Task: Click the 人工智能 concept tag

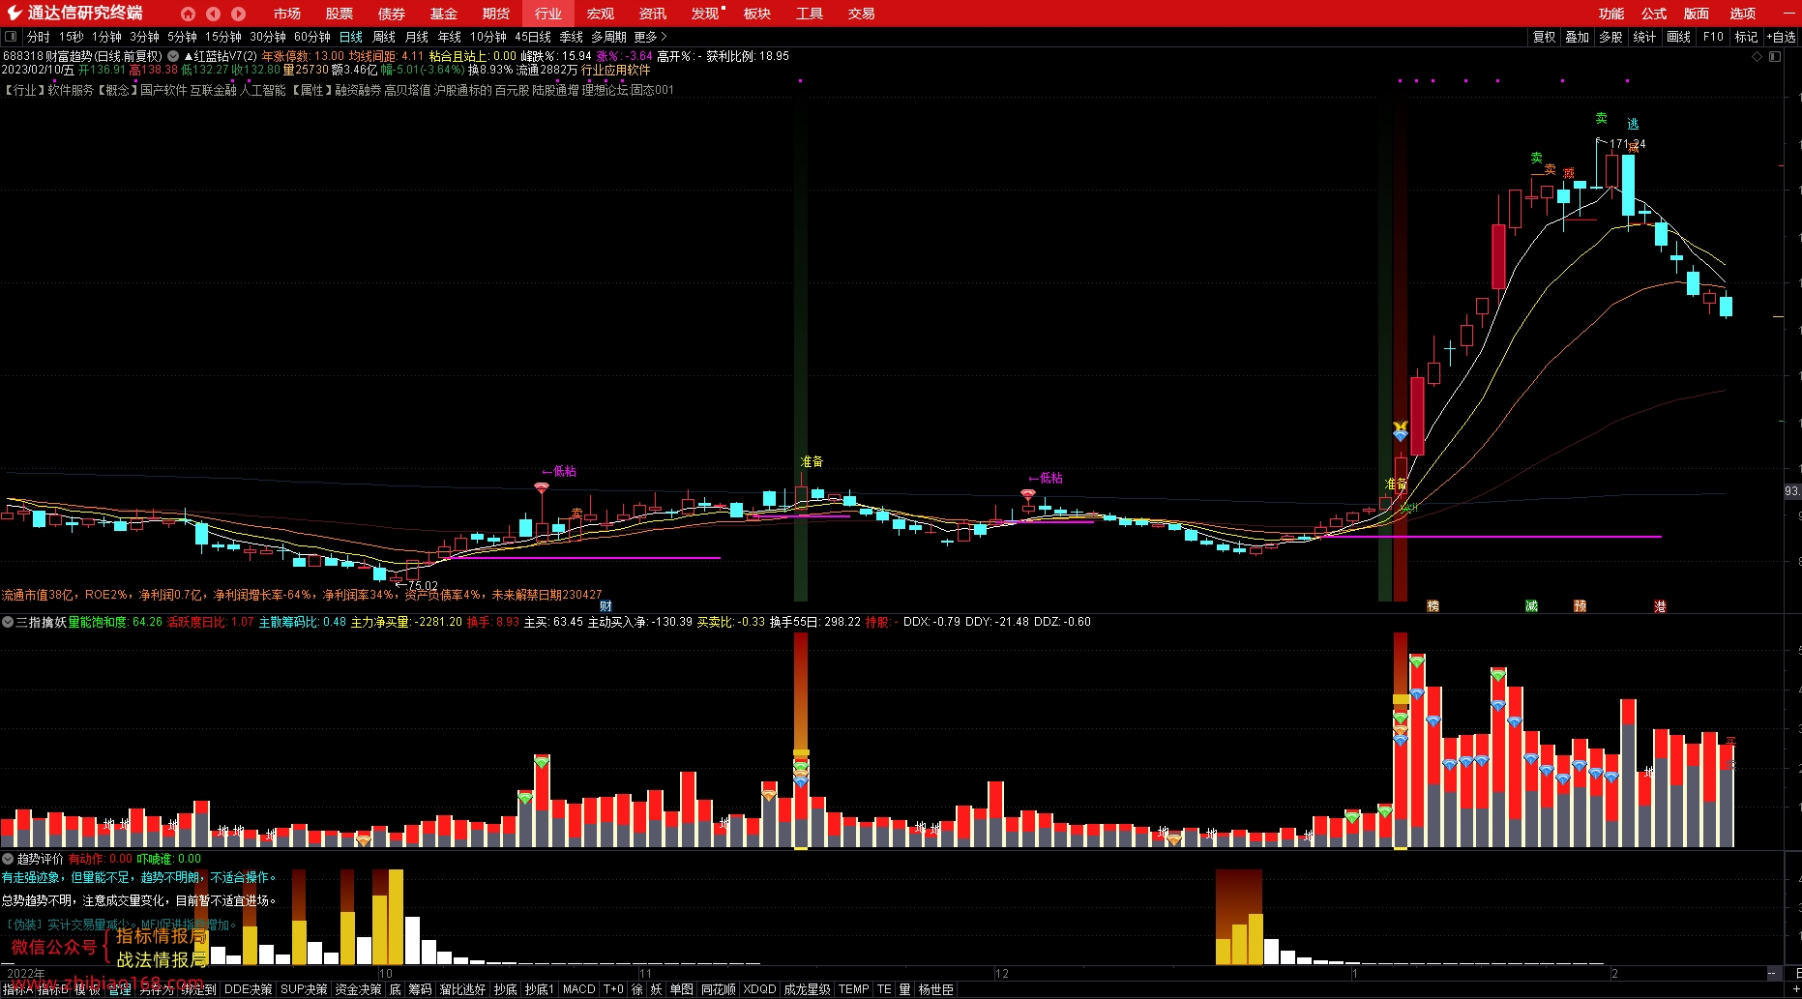Action: click(263, 90)
